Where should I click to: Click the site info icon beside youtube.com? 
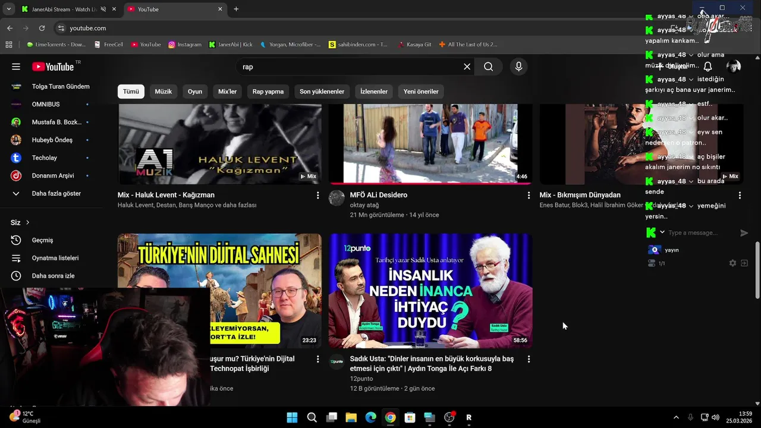(x=61, y=28)
